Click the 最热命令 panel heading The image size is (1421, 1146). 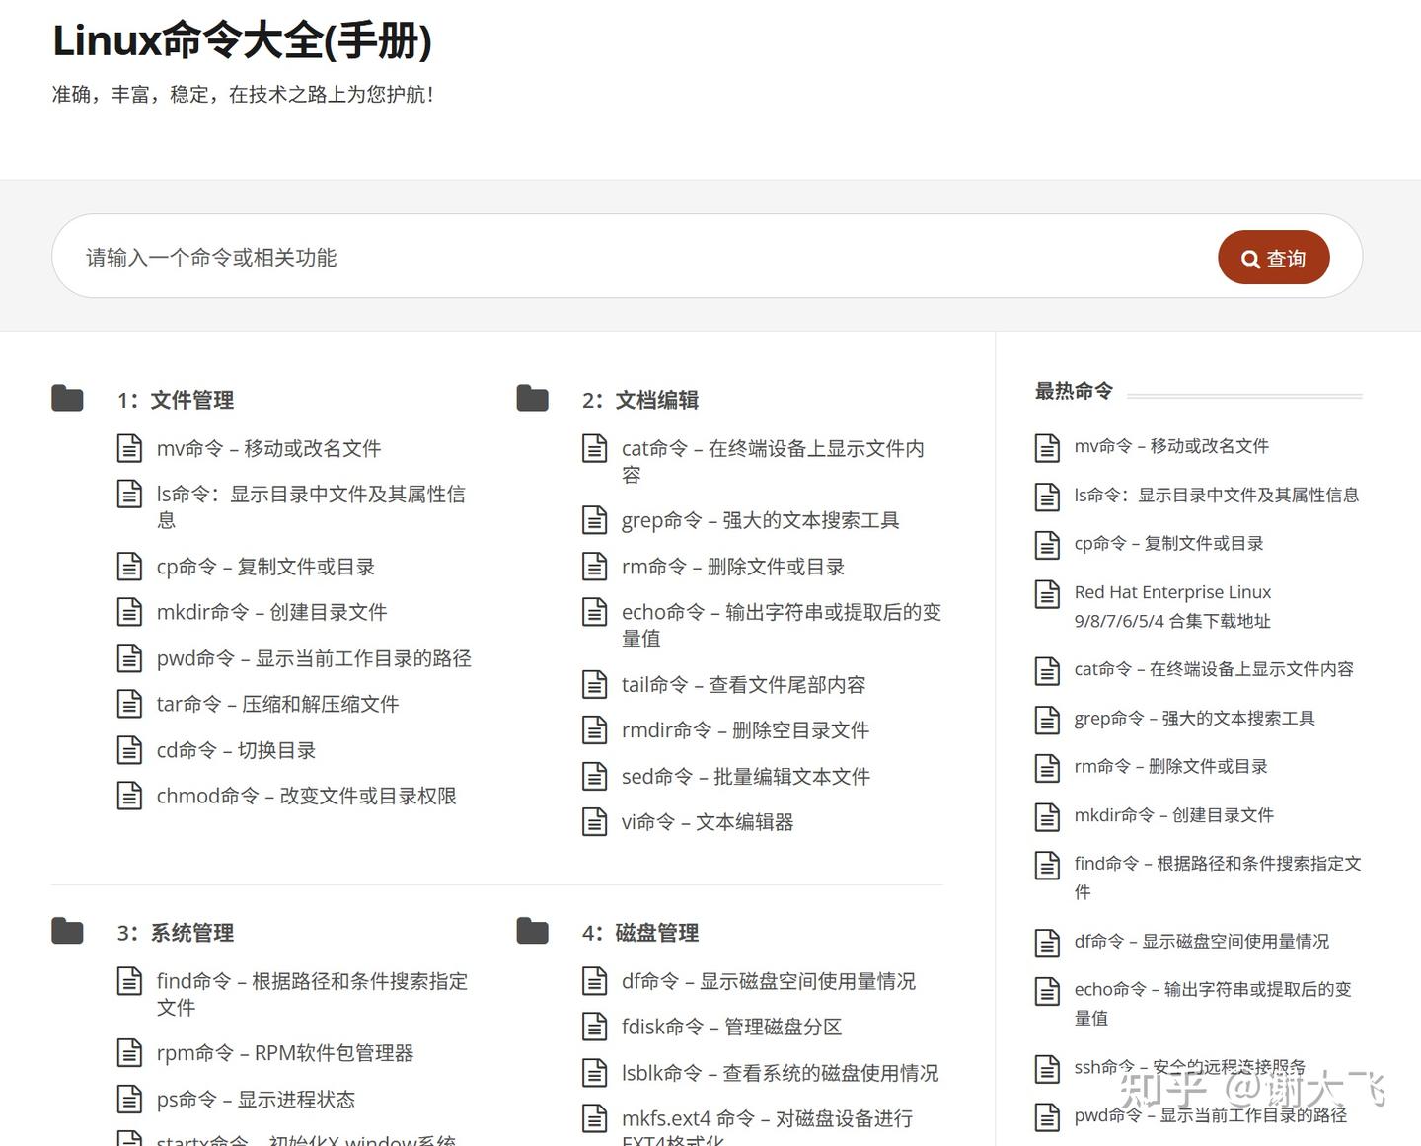pos(1073,391)
